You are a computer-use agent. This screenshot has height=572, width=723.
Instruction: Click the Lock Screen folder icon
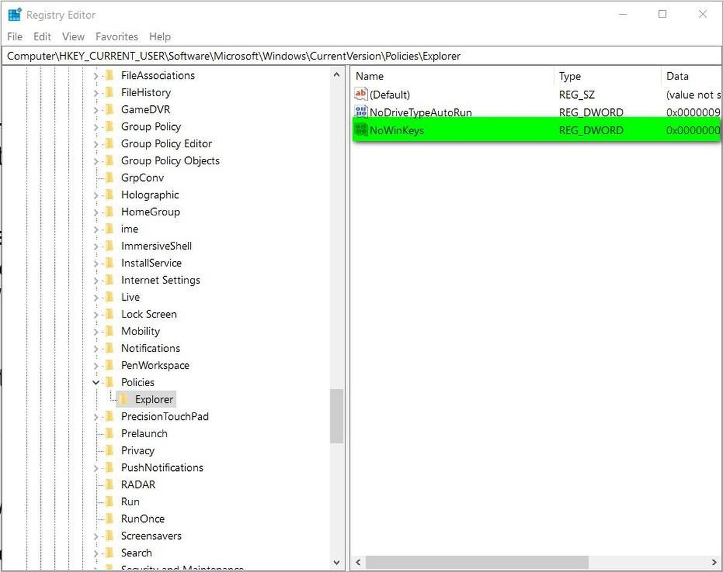(110, 314)
